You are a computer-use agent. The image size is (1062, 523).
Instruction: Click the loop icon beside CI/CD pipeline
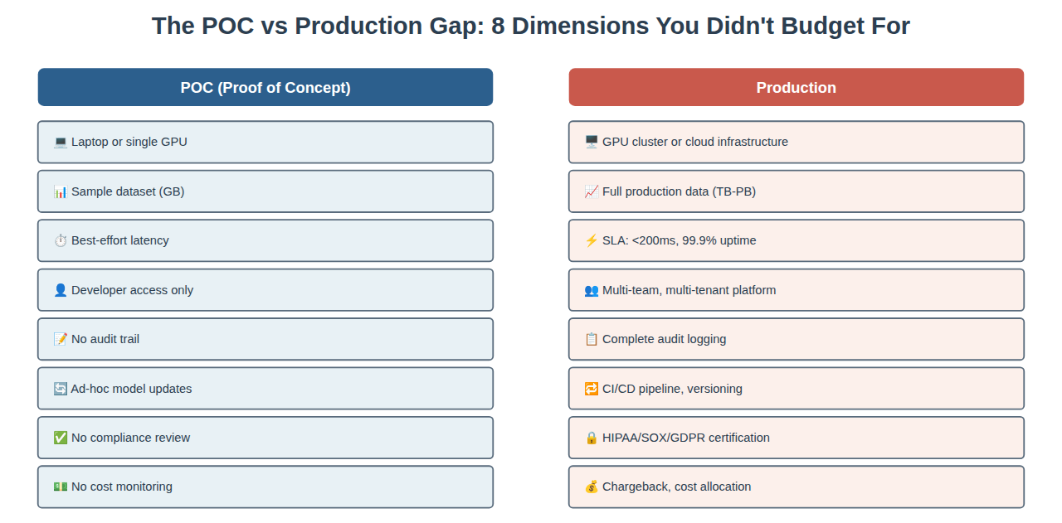coord(592,389)
